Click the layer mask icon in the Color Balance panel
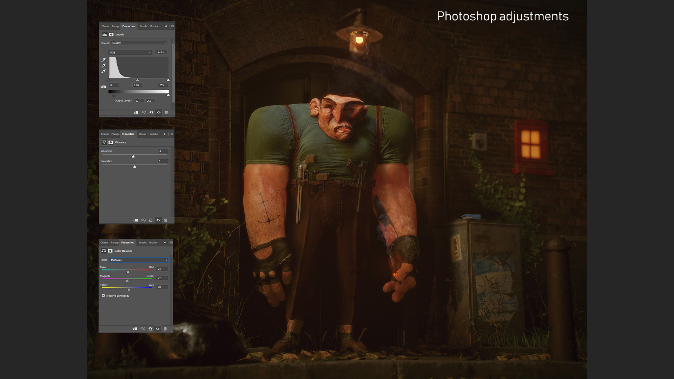 coord(110,251)
